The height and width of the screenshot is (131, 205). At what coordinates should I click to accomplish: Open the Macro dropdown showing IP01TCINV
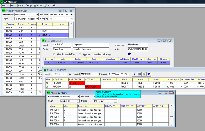(115, 101)
